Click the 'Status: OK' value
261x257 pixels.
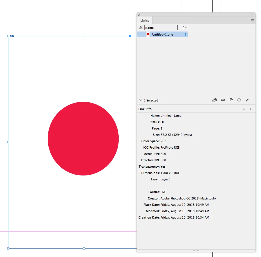[163, 122]
